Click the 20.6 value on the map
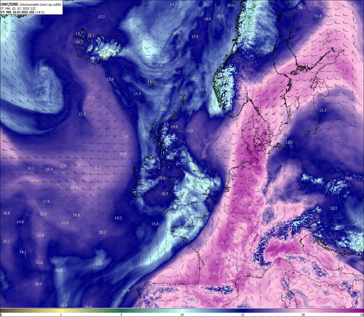The height and width of the screenshot is (317, 364). coord(162,178)
